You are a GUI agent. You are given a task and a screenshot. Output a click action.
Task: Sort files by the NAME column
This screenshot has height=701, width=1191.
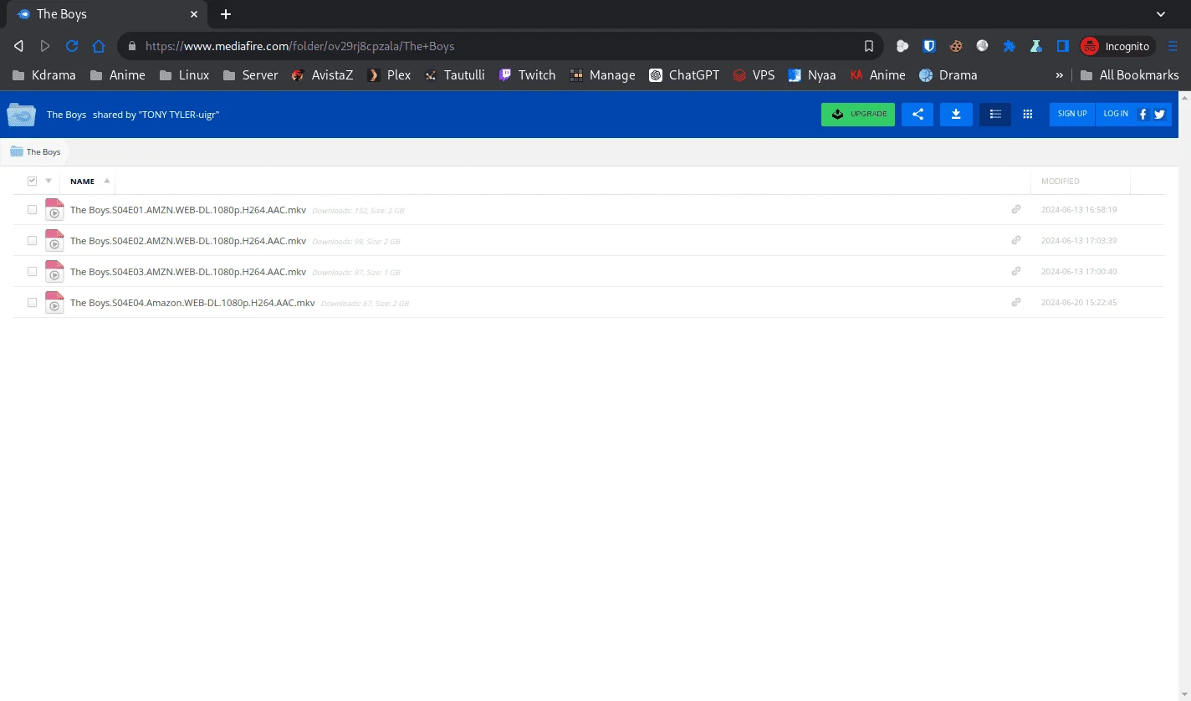pos(83,181)
